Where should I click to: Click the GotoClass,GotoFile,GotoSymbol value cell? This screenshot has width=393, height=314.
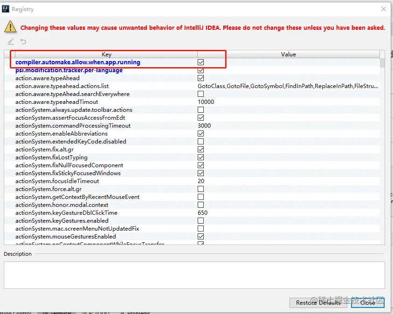[288, 86]
